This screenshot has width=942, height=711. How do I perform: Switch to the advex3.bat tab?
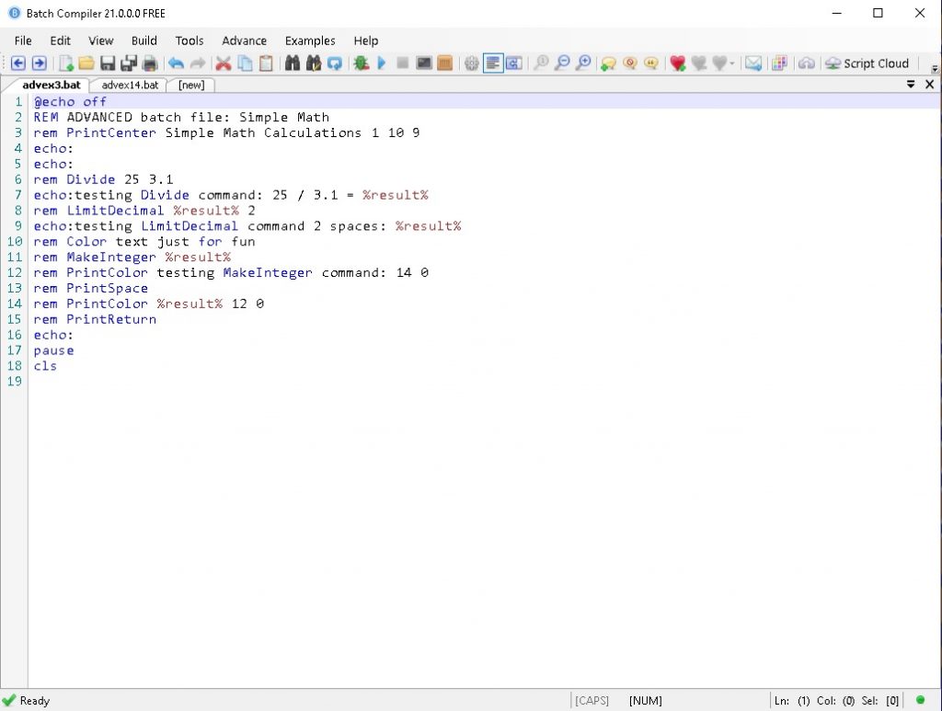[52, 85]
